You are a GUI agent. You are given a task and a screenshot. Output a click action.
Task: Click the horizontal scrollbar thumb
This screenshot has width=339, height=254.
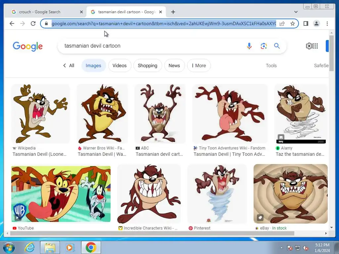152,233
